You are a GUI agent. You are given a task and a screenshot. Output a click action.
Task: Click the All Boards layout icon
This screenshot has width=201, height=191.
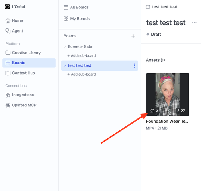(x=66, y=7)
